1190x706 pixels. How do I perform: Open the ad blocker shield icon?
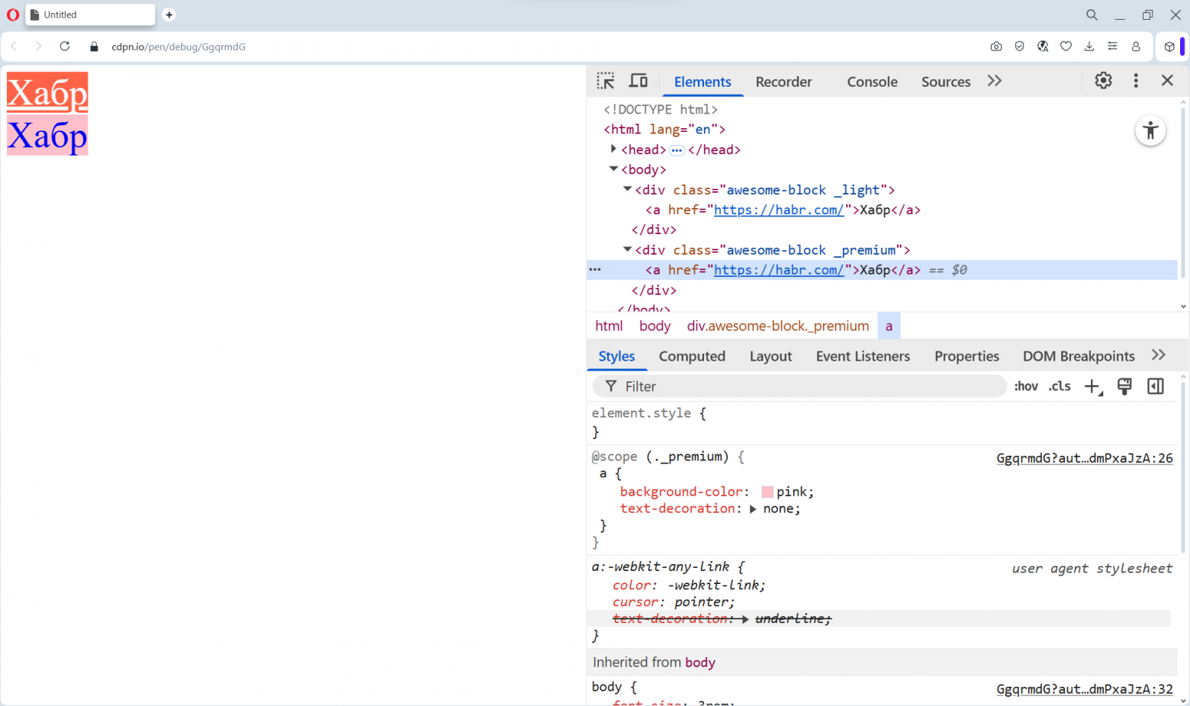click(x=1019, y=47)
